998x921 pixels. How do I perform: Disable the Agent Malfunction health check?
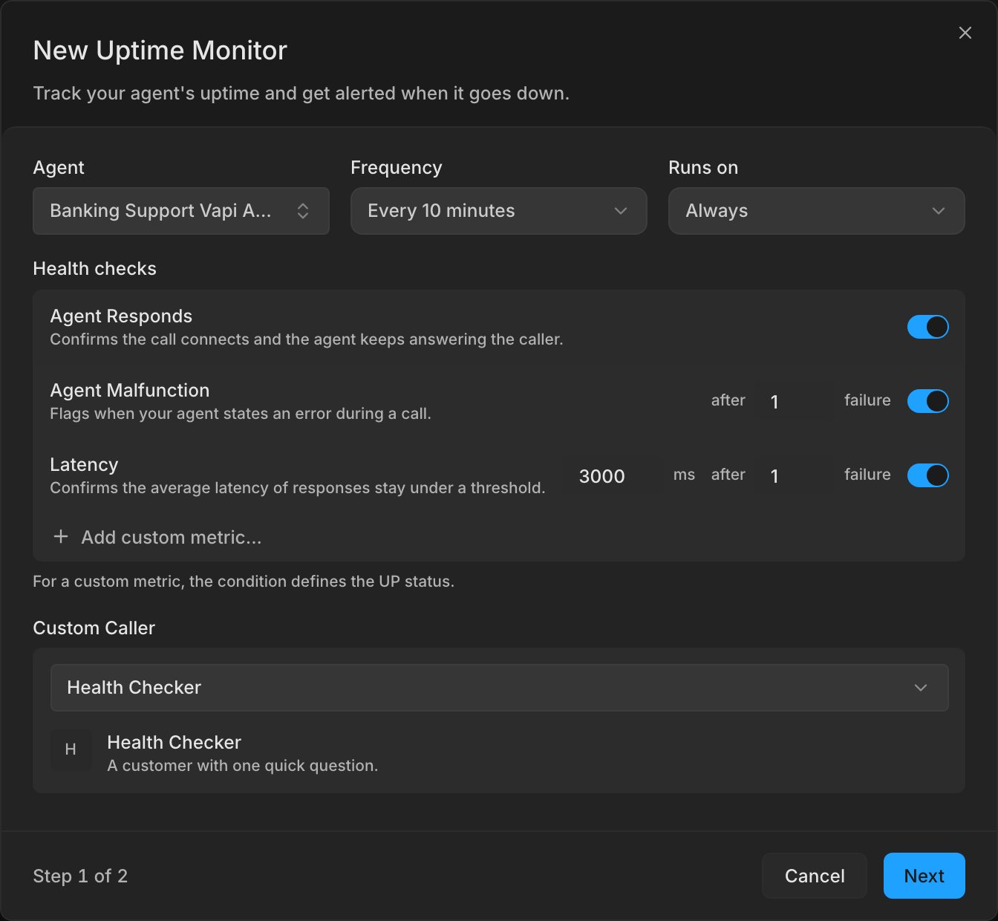pos(927,401)
